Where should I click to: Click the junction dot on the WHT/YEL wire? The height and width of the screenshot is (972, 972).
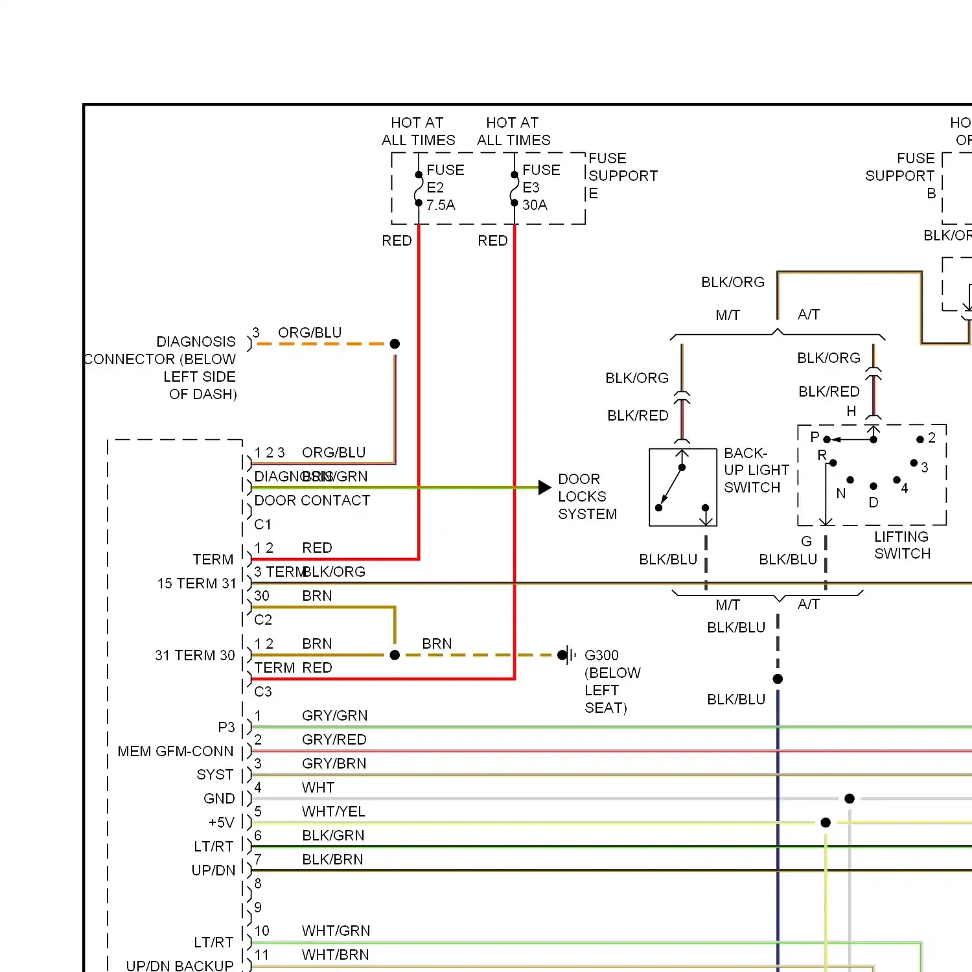click(x=826, y=822)
